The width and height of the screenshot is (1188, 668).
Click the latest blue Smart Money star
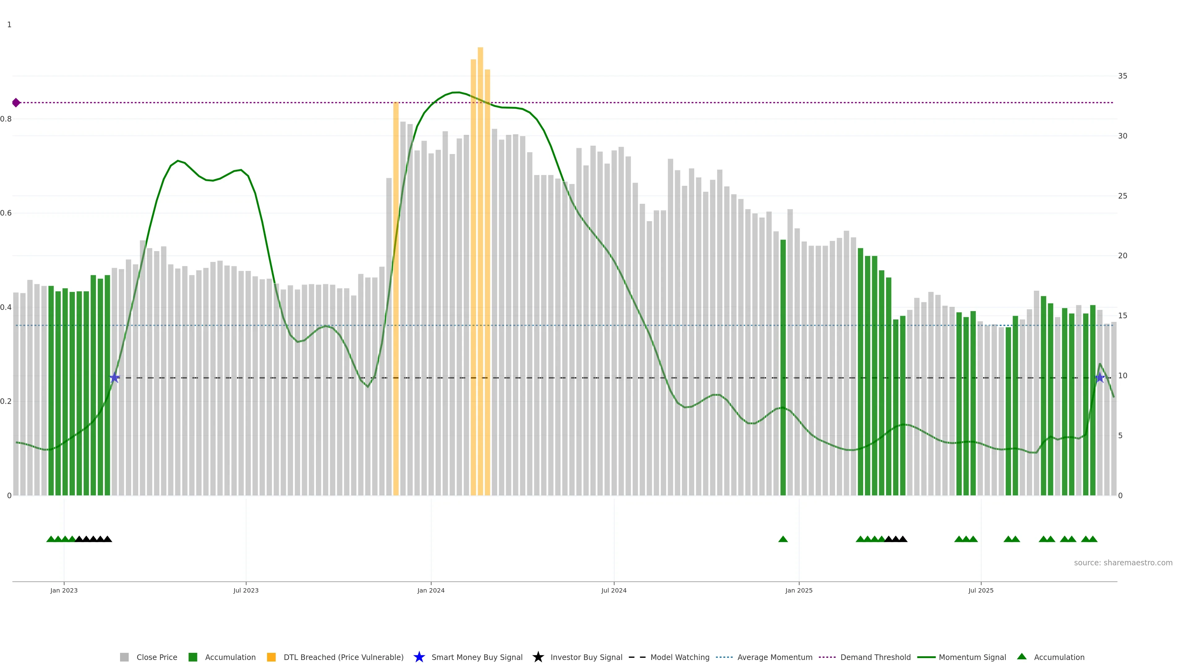[x=1100, y=378]
